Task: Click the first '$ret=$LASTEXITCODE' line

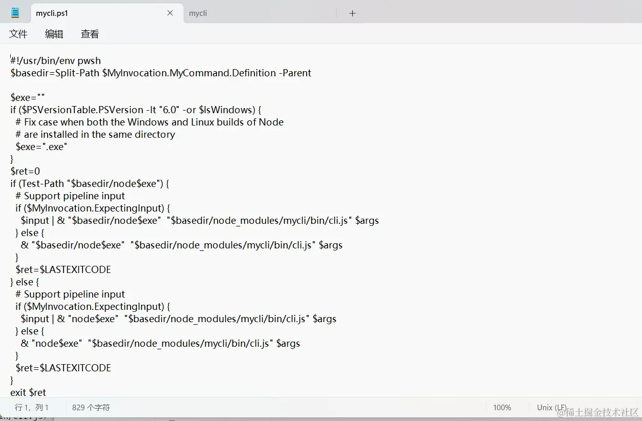Action: (63, 269)
